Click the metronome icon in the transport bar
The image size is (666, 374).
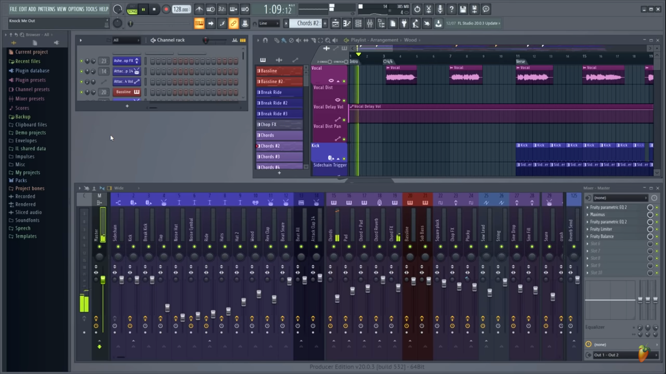pyautogui.click(x=199, y=9)
